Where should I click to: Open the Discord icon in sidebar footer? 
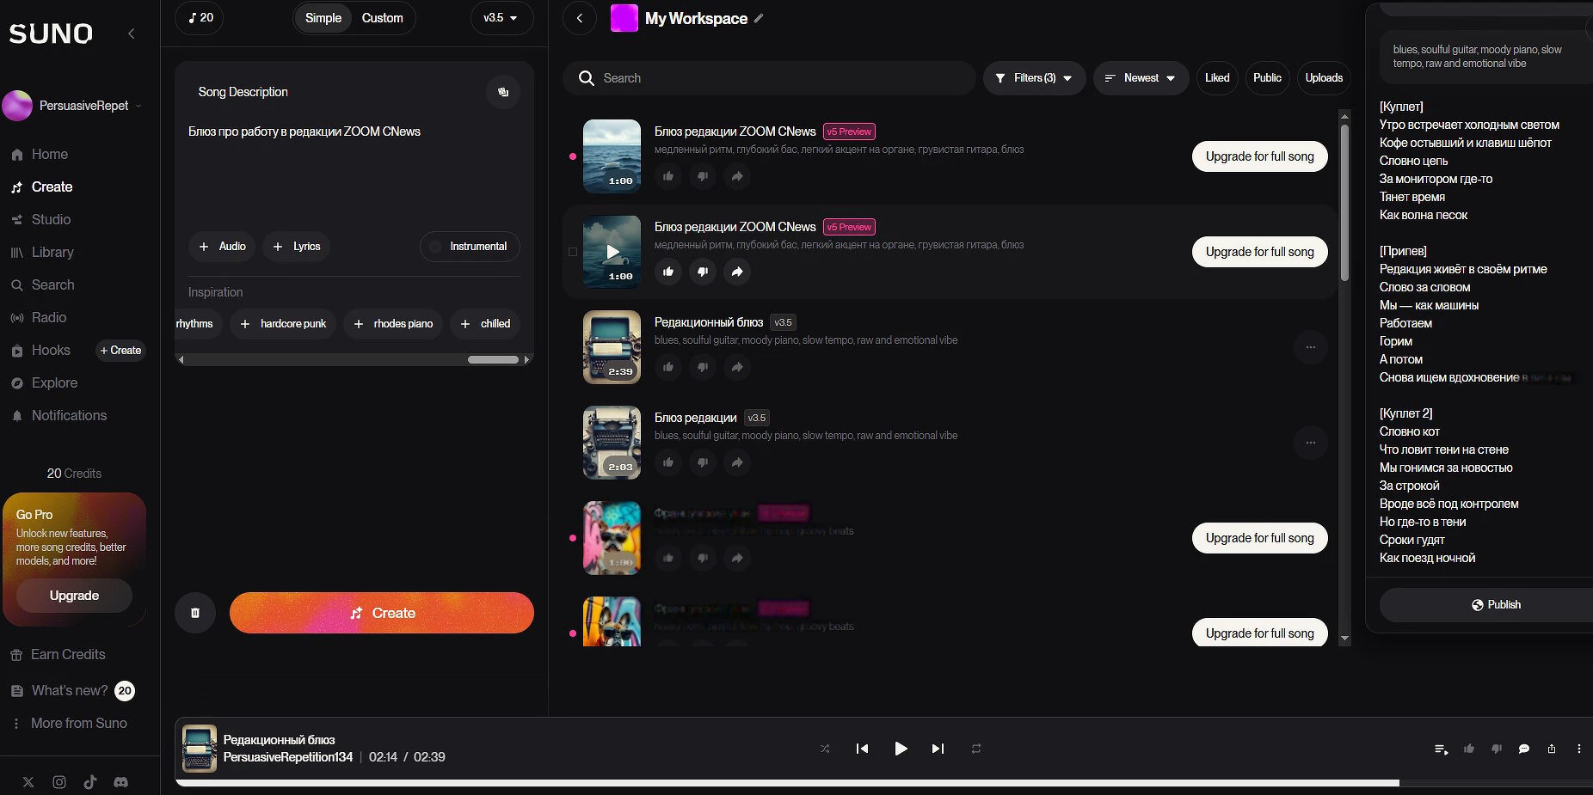click(121, 782)
